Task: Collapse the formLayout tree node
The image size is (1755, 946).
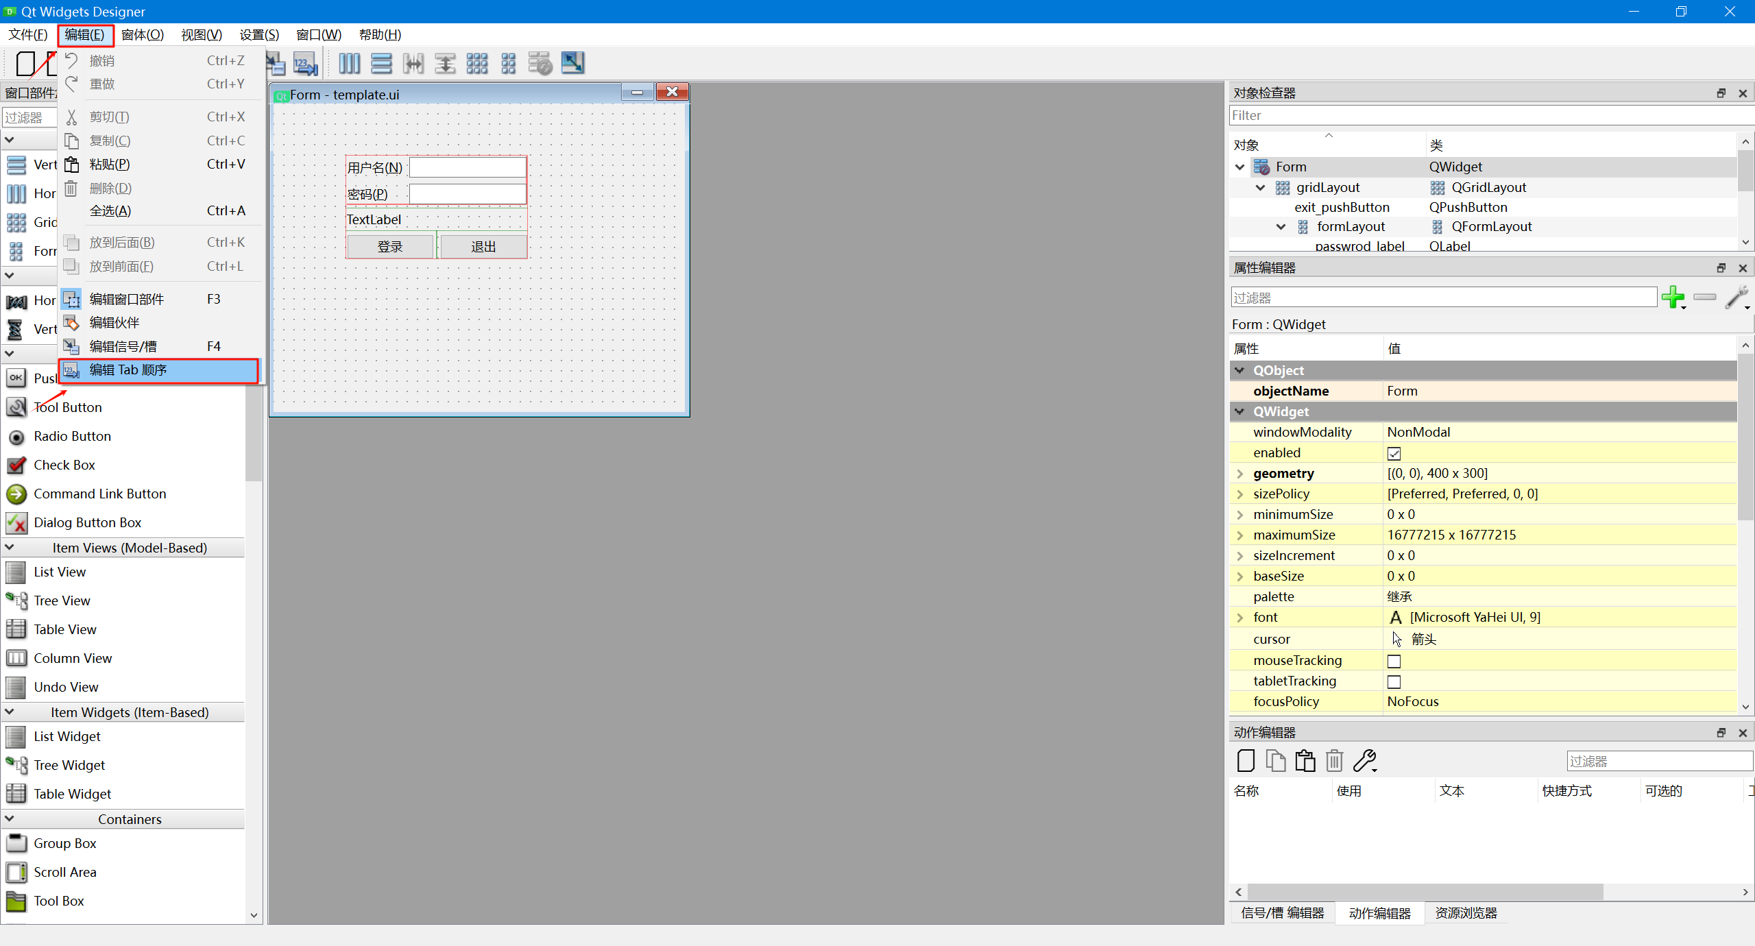Action: click(1281, 227)
